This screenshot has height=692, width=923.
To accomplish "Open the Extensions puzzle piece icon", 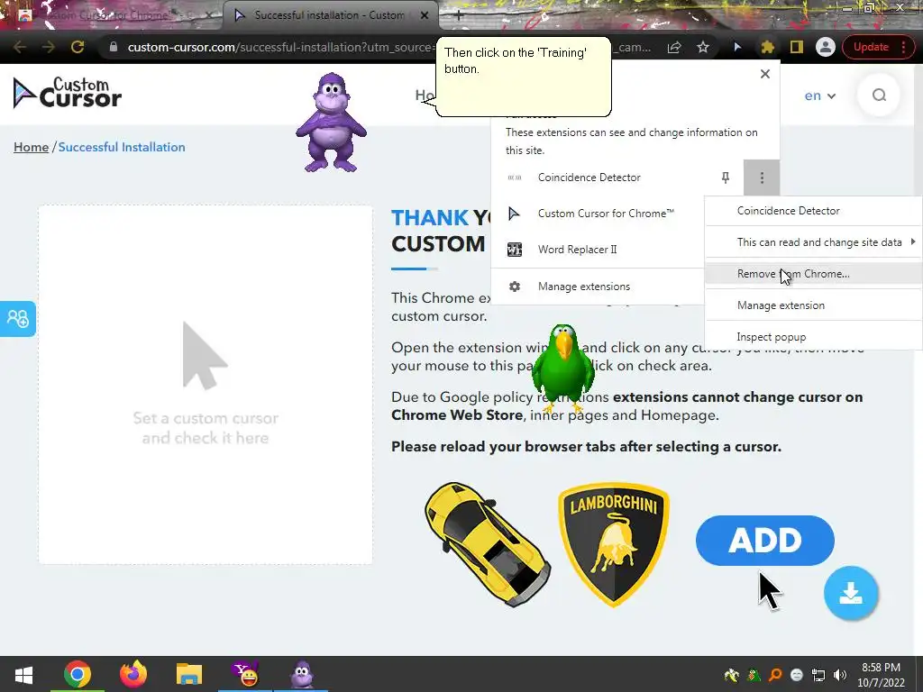I will (x=768, y=47).
